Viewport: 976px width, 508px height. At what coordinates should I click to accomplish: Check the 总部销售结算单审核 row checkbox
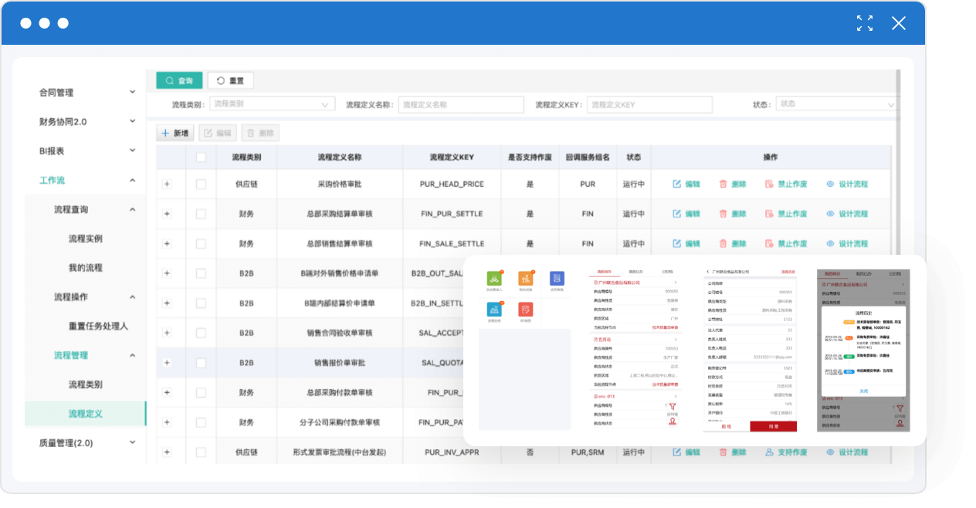click(x=202, y=243)
